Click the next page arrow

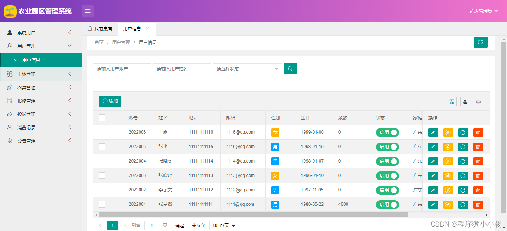tap(125, 225)
